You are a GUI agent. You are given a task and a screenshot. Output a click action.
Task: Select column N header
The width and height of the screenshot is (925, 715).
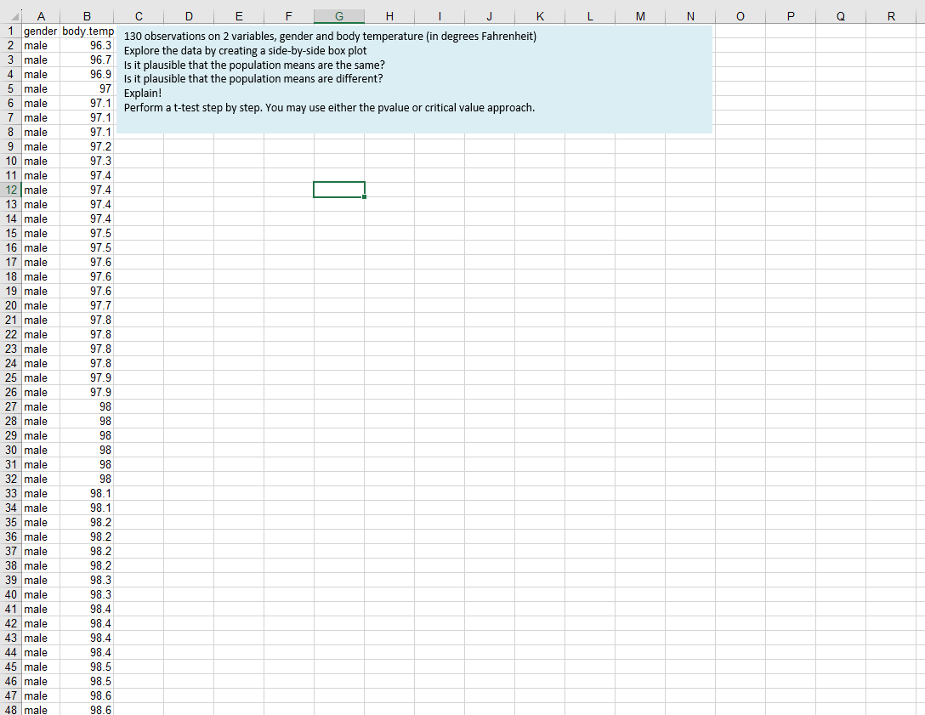pos(690,16)
